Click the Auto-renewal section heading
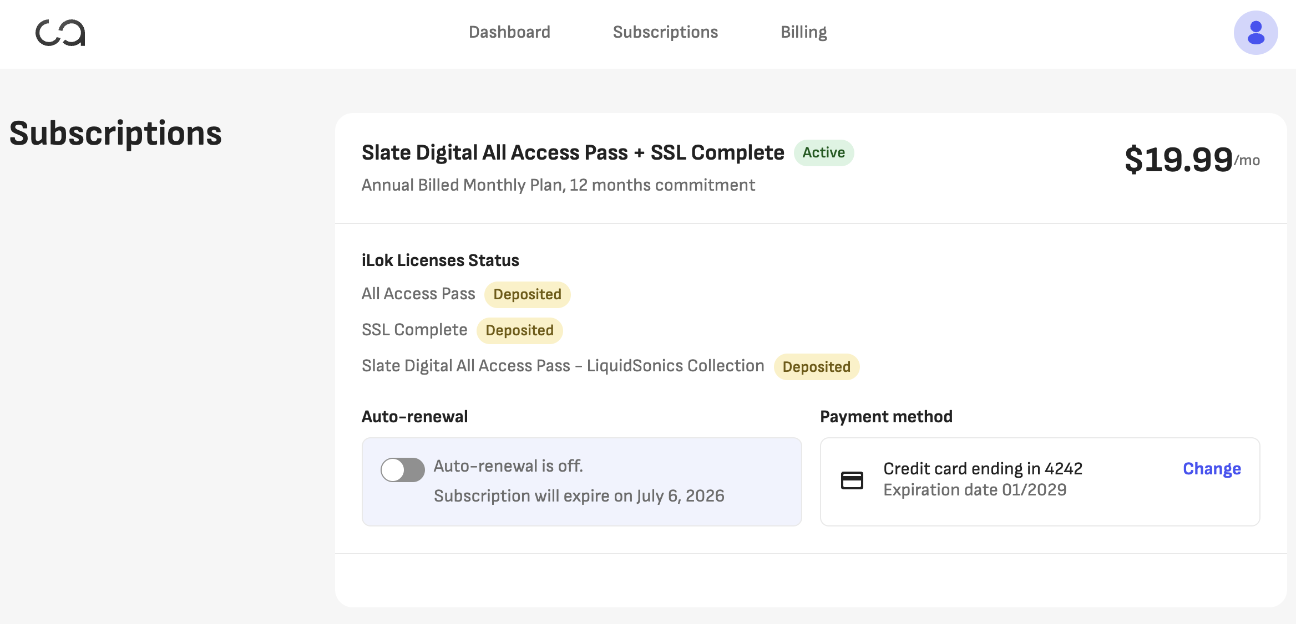The image size is (1296, 624). pos(414,417)
